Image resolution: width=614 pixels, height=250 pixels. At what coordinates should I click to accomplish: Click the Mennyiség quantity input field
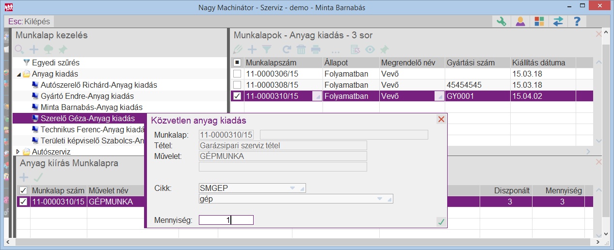point(226,220)
